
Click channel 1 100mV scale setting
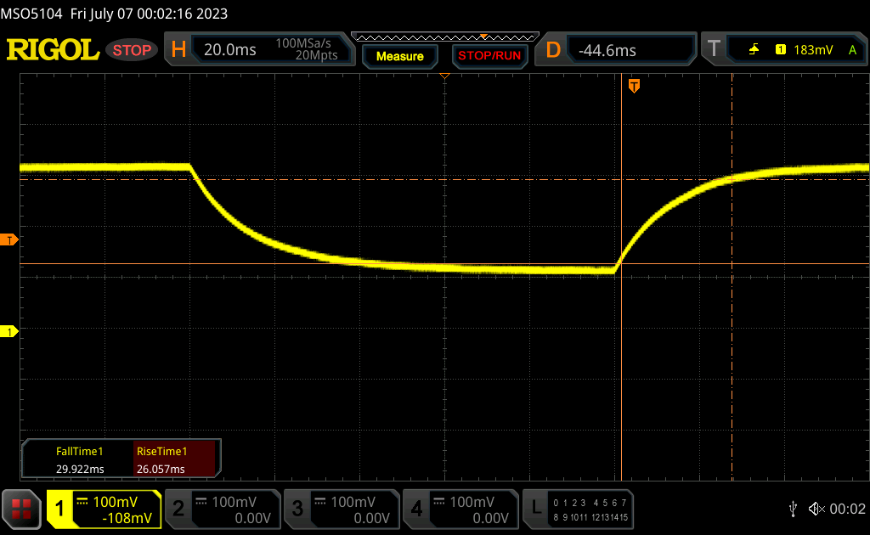coord(115,502)
